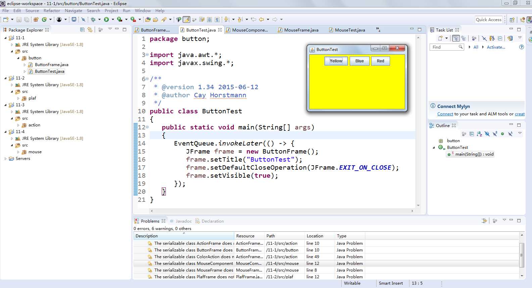Click the profile circle toolbar icon
Image resolution: width=532 pixels, height=288 pixels.
click(x=59, y=19)
